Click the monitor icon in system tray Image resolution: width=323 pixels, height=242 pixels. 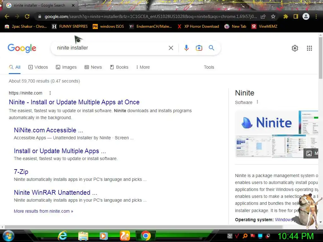point(260,236)
